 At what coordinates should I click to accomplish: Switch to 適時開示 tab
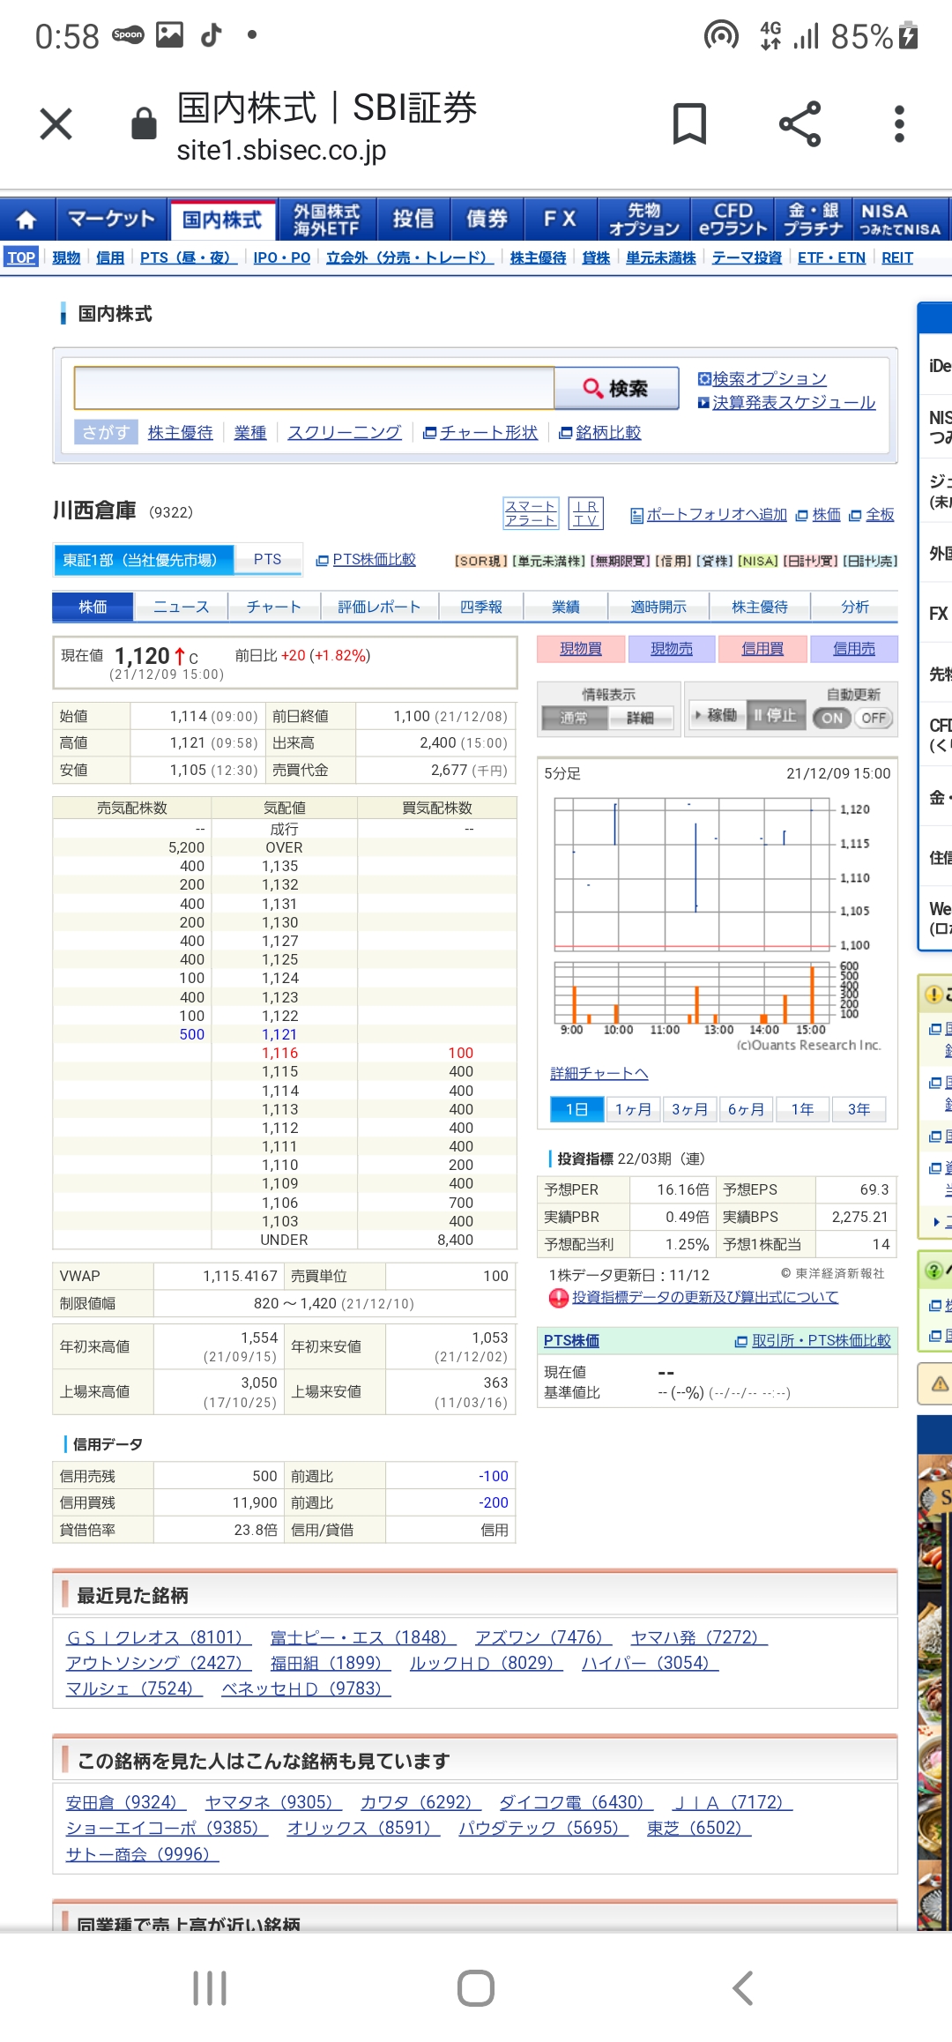(658, 607)
